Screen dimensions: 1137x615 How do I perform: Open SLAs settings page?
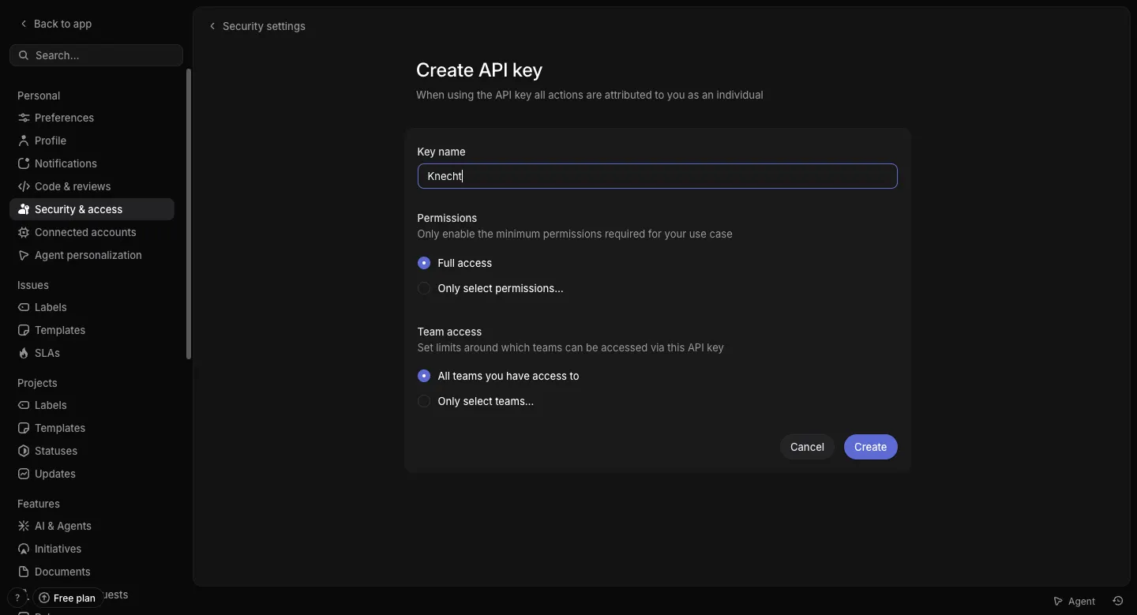pos(92,353)
